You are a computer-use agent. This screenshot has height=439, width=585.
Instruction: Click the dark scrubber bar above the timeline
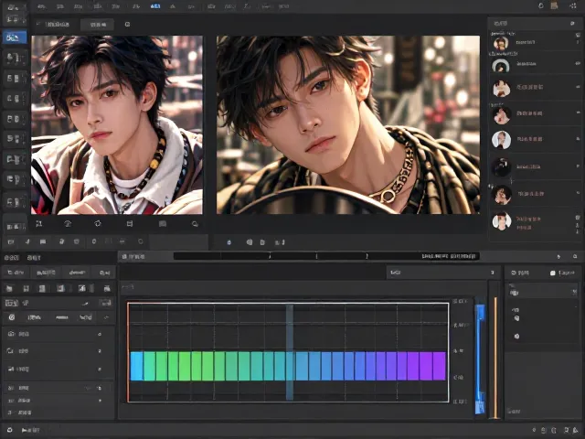(326, 256)
